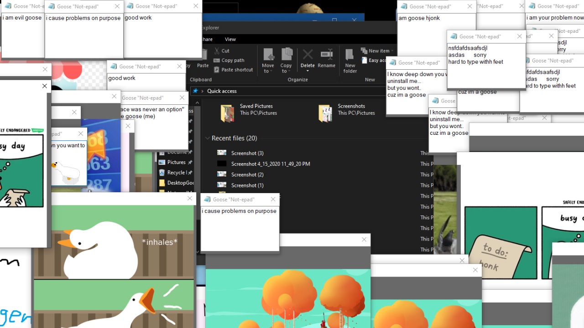Open the New item dropdown

coord(377,51)
